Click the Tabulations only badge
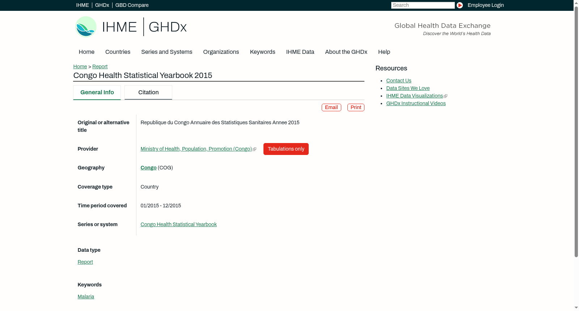 click(286, 149)
